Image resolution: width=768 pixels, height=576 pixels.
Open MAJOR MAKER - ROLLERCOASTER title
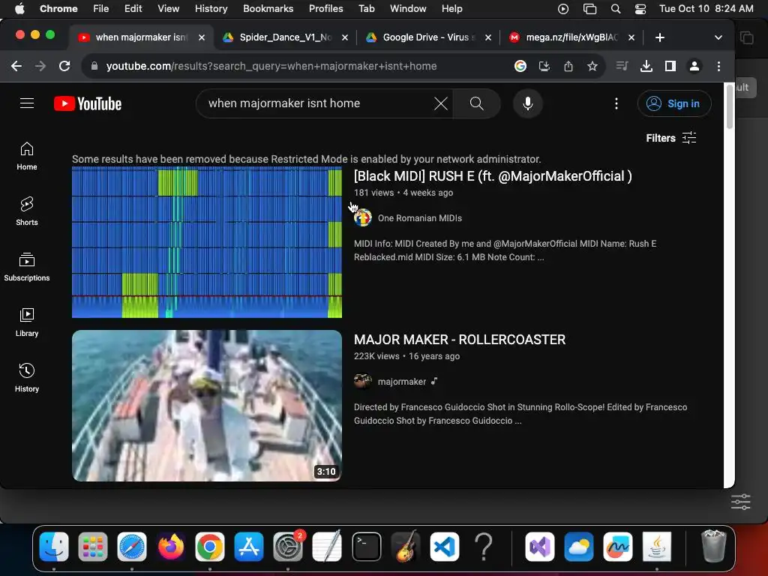(460, 340)
